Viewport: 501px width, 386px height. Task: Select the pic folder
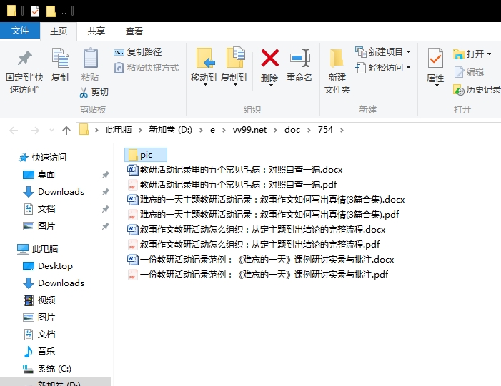(x=146, y=155)
